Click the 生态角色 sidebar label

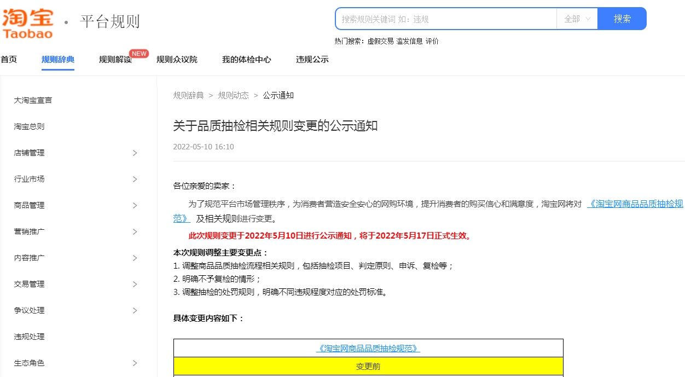30,363
